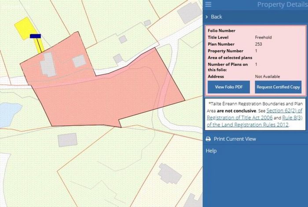Click the Property Details heading
Viewport: 308px width, 207px height.
click(282, 4)
